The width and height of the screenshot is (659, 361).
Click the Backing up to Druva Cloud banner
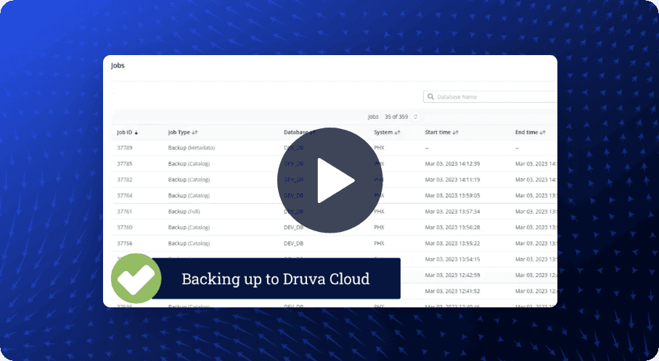(x=275, y=279)
